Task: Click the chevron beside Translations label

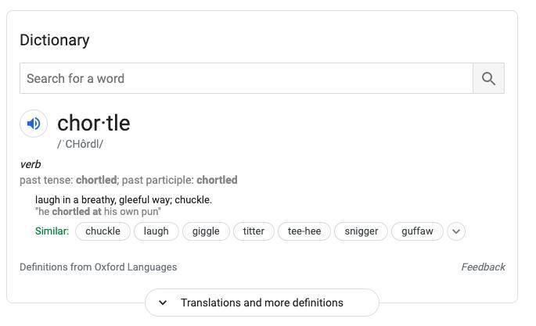Action: tap(163, 303)
